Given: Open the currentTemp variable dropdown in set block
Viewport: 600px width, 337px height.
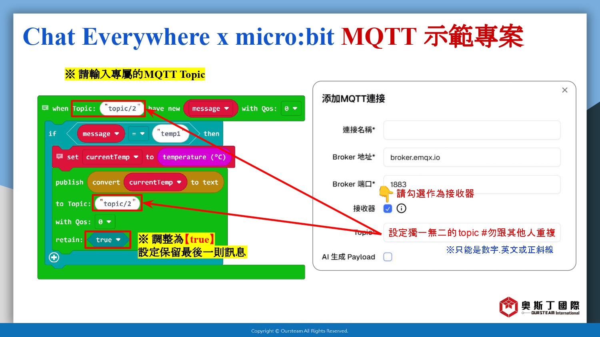Looking at the screenshot, I should 136,157.
